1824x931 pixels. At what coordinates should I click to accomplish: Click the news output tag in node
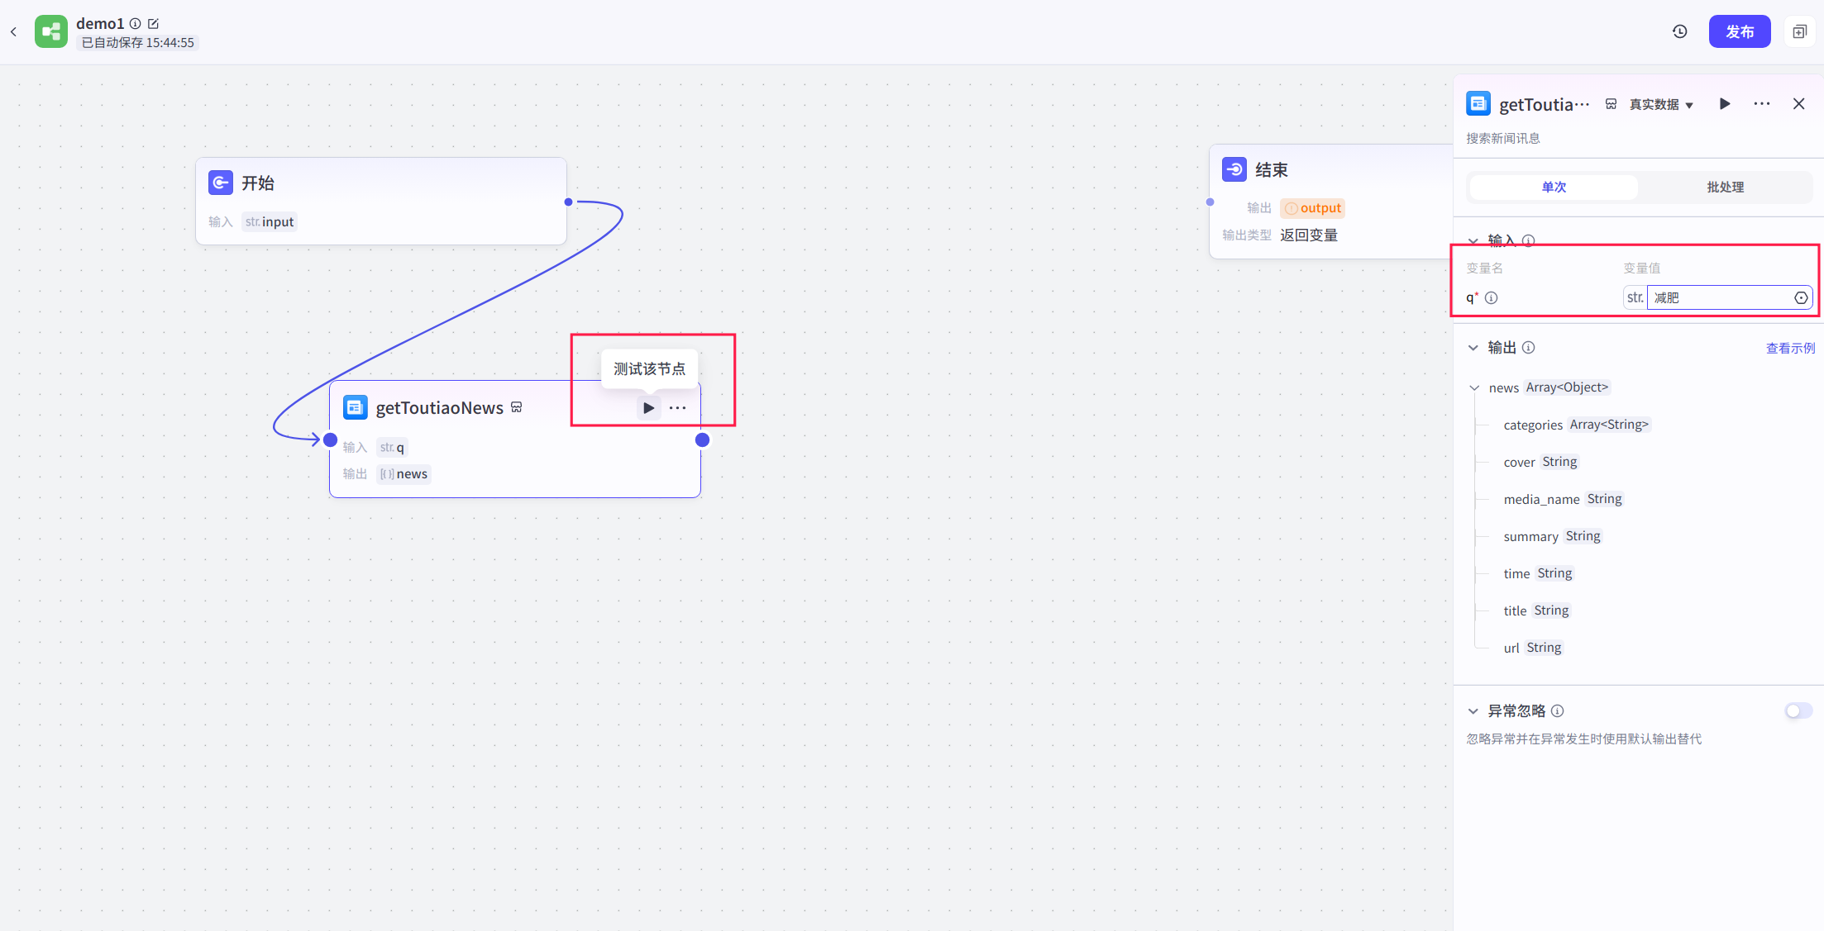click(404, 473)
